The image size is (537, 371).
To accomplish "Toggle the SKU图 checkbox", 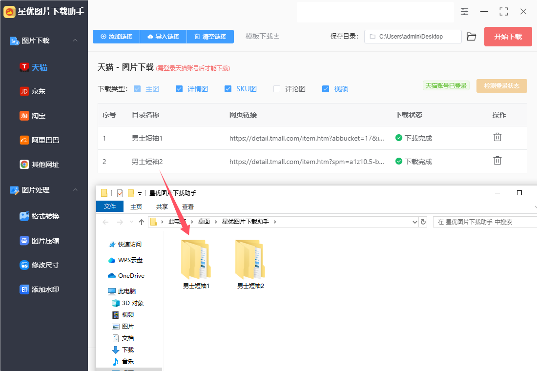I will pos(228,89).
